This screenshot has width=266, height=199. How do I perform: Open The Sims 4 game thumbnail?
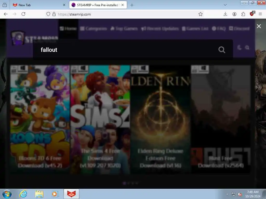pyautogui.click(x=100, y=119)
